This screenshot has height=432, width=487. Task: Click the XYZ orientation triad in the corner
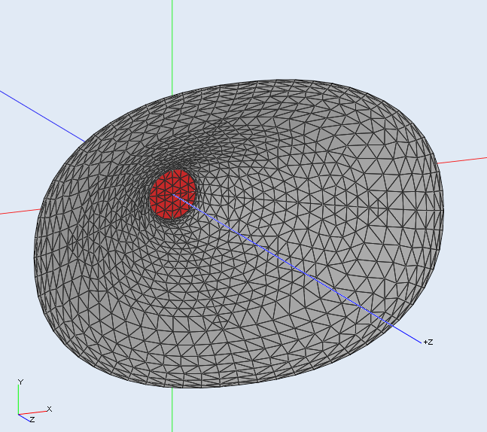point(34,400)
